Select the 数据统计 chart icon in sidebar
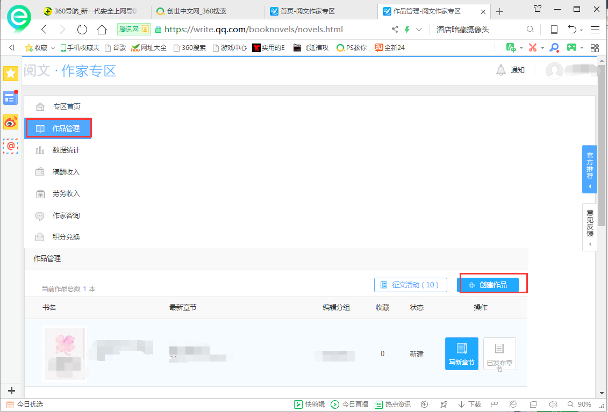The height and width of the screenshot is (412, 608). [x=40, y=150]
